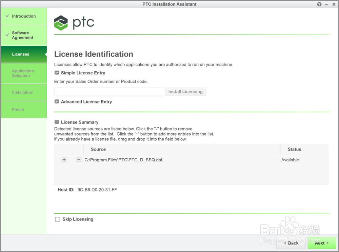Go to the Introduction step
Screen dimensions: 339x252
coord(24,16)
